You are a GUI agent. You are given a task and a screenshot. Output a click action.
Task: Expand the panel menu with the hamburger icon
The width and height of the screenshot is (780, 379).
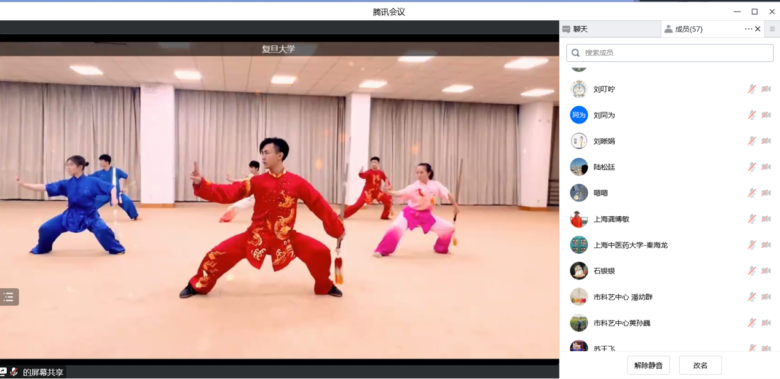click(772, 29)
